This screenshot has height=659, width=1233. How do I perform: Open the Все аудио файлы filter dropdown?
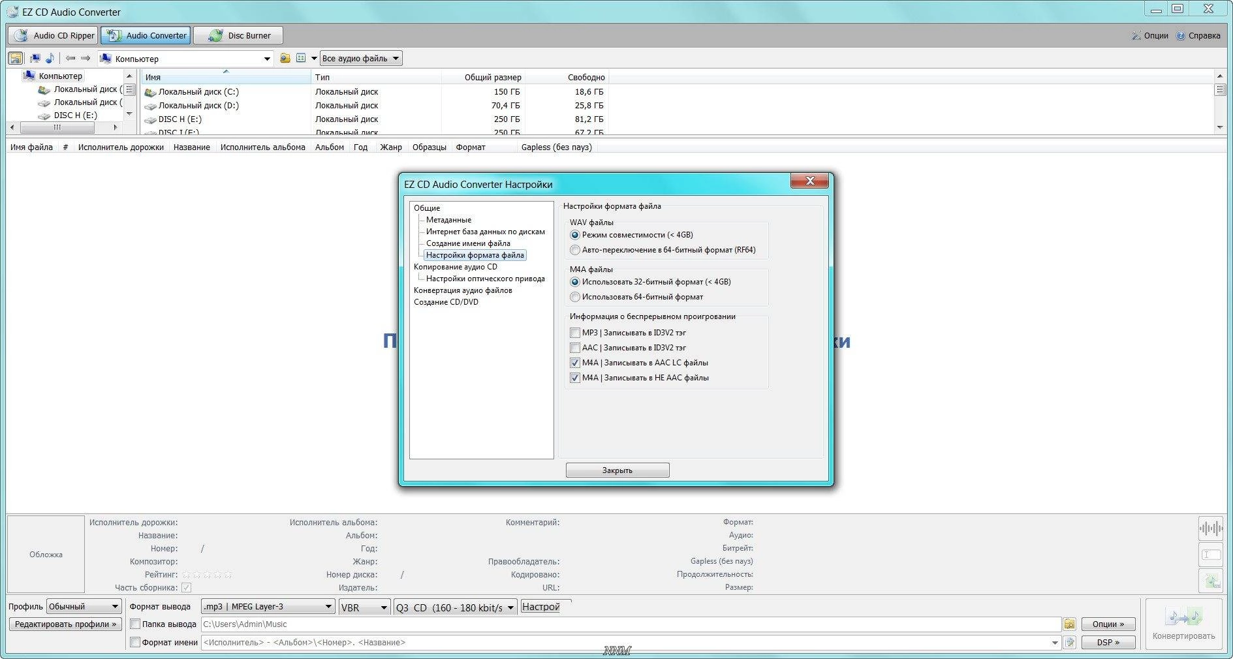click(x=361, y=58)
